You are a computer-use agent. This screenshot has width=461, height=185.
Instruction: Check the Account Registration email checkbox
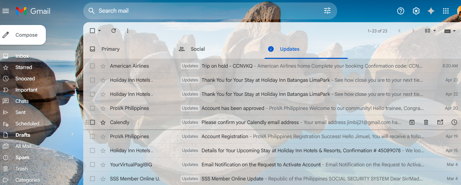click(x=92, y=136)
